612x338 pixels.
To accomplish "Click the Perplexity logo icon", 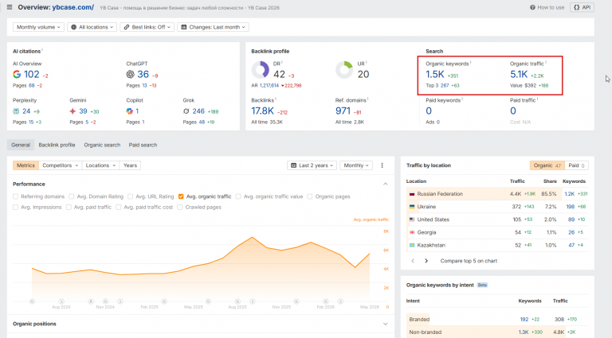I will (16, 111).
